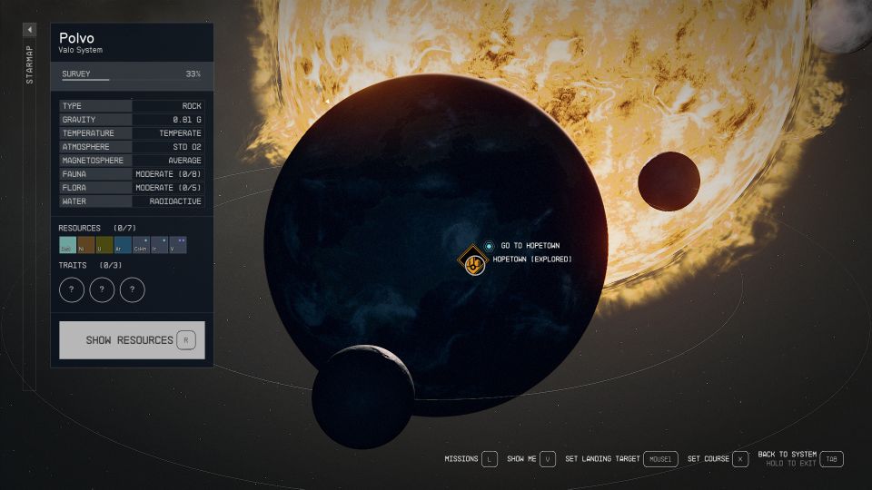Select the large dark moon in front of Polvo
Screen dimensions: 872x490
point(362,397)
